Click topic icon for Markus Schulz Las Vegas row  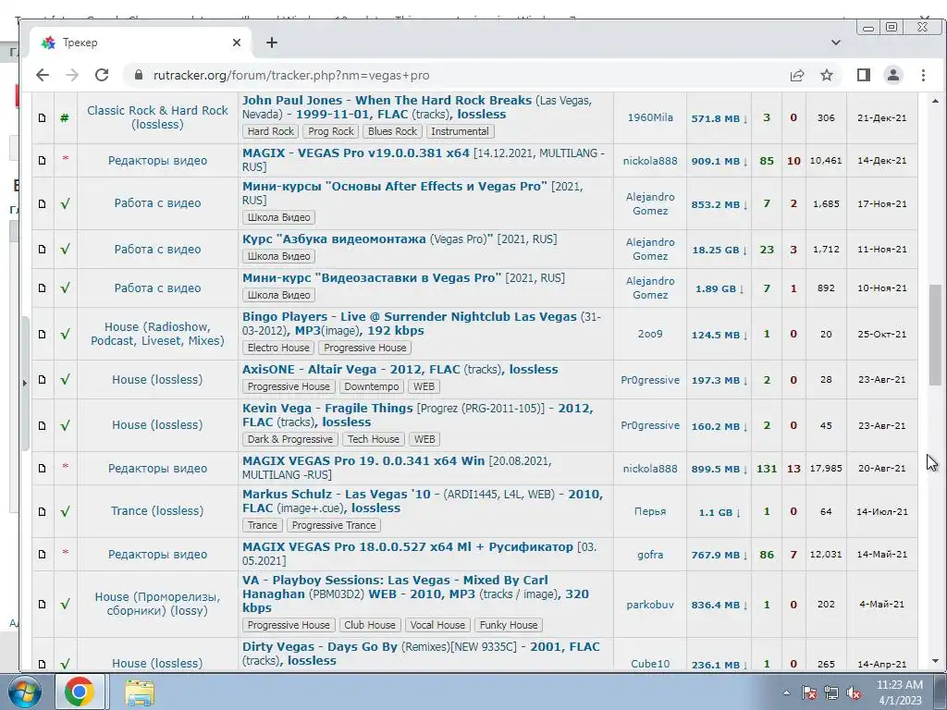[x=43, y=511]
